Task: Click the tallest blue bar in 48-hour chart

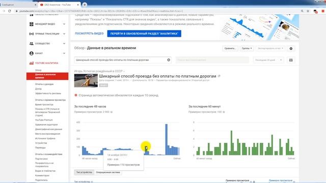Action: (167, 139)
